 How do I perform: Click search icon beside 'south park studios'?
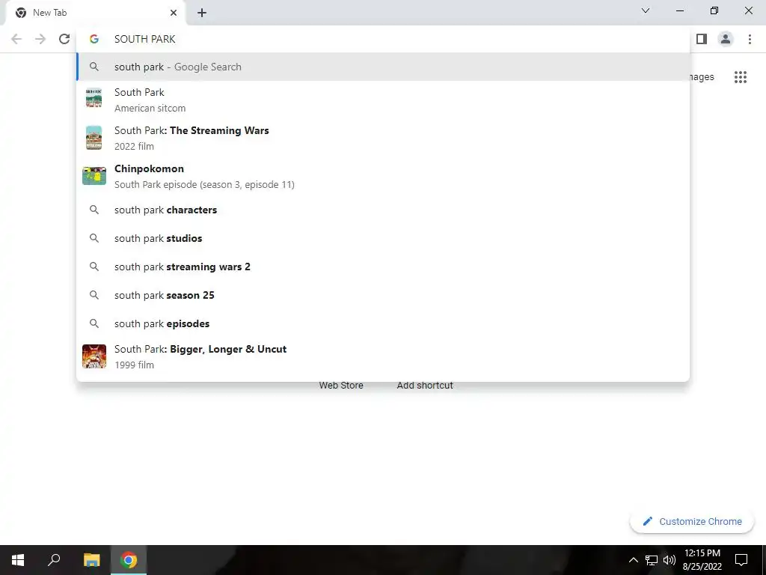pyautogui.click(x=94, y=238)
